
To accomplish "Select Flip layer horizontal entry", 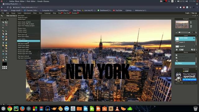I will click(24, 58).
